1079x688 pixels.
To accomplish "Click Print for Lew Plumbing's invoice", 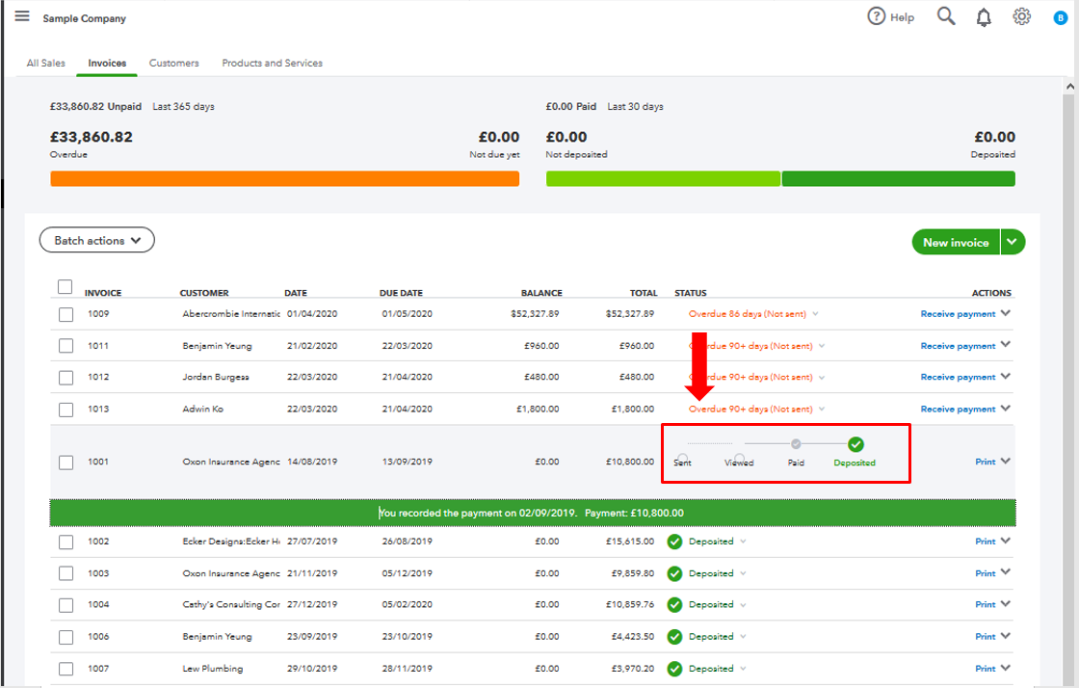I will (987, 668).
